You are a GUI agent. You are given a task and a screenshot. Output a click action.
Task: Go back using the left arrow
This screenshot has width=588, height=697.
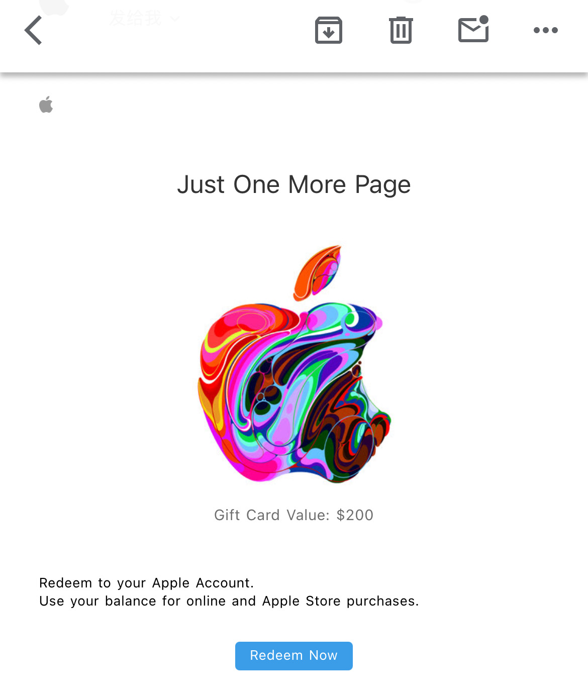point(33,30)
